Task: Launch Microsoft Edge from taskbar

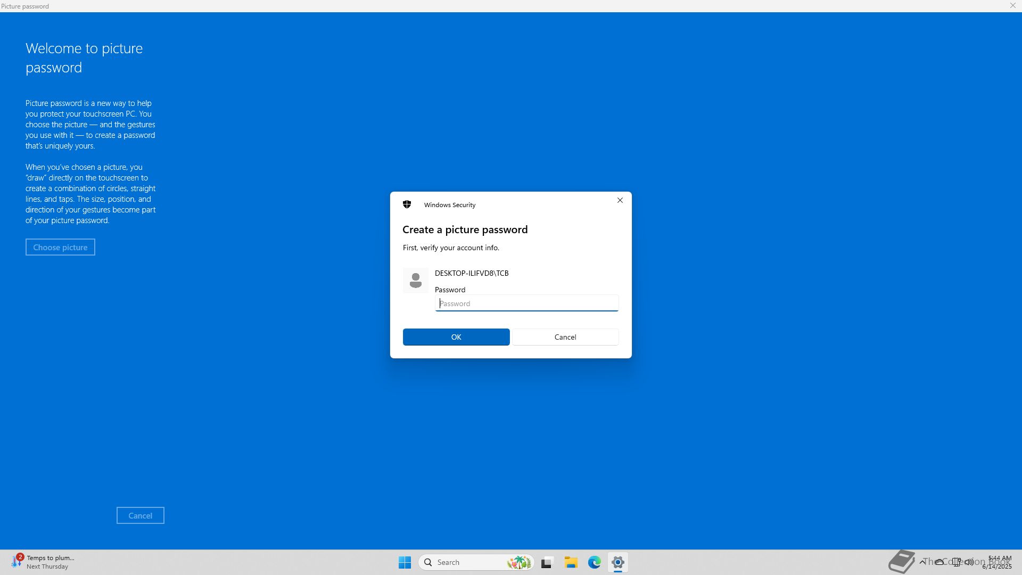Action: pos(594,562)
